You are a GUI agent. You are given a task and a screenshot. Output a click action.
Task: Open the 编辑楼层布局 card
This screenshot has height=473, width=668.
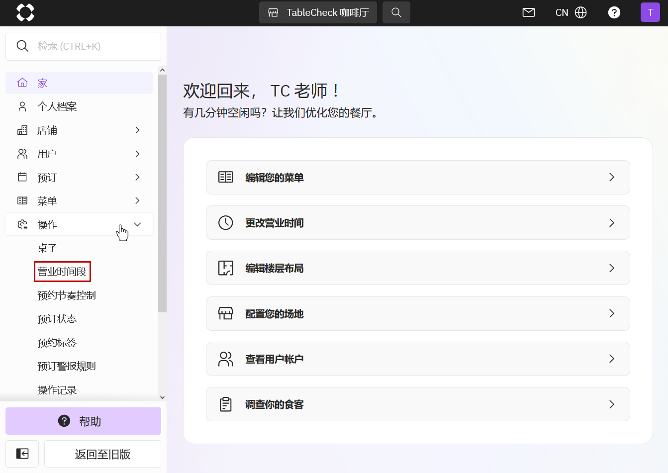(418, 268)
